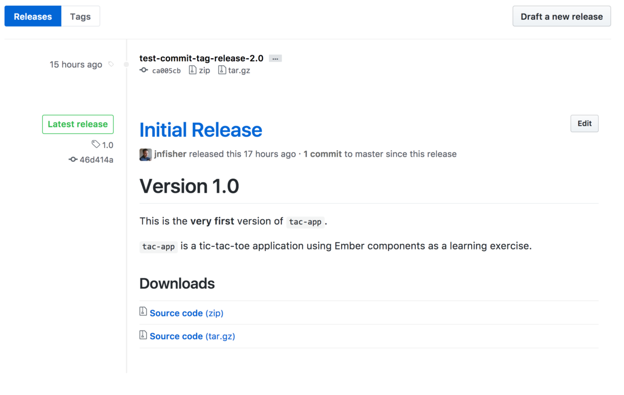The height and width of the screenshot is (395, 624).
Task: Click the zip file icon for release 2.0
Action: [x=192, y=70]
